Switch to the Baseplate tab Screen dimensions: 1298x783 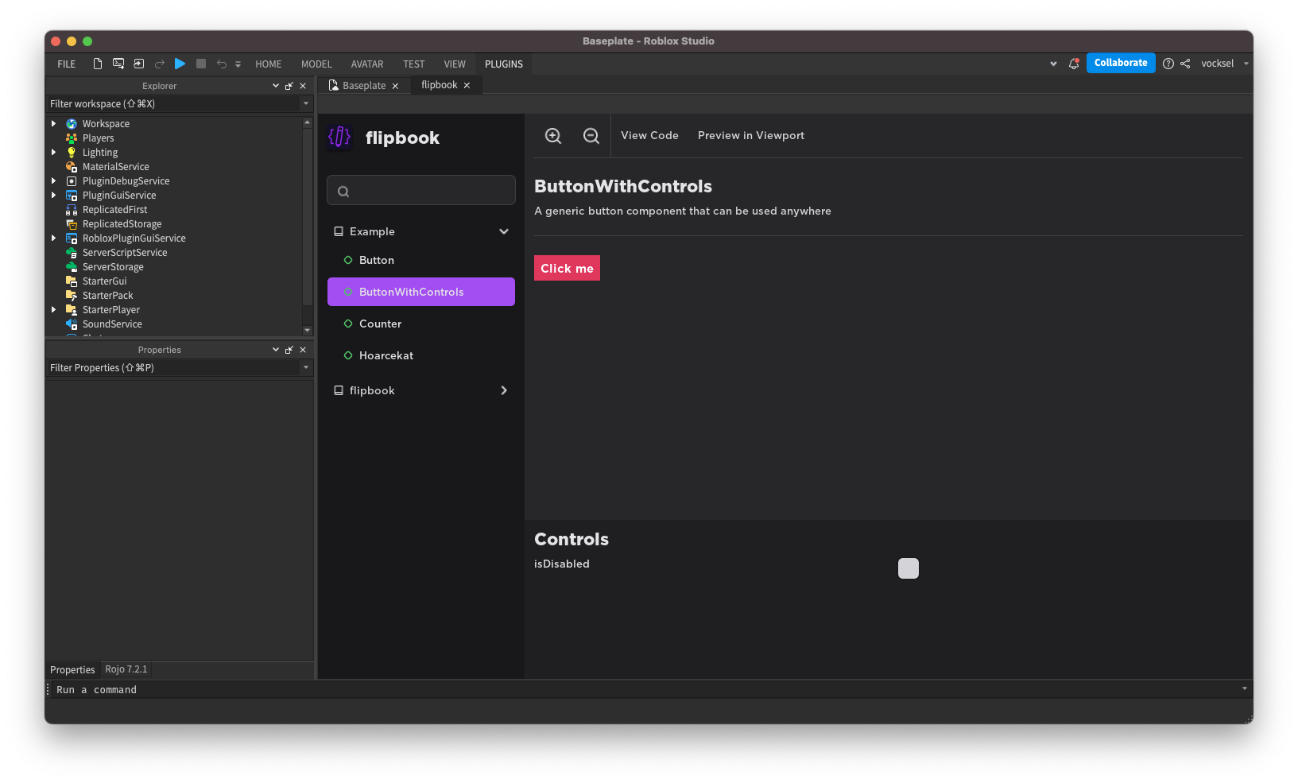tap(362, 85)
